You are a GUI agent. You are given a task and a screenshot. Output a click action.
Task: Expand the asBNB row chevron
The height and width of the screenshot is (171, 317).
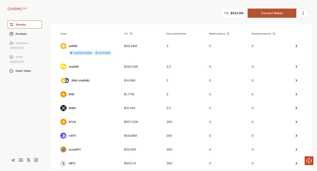[296, 46]
